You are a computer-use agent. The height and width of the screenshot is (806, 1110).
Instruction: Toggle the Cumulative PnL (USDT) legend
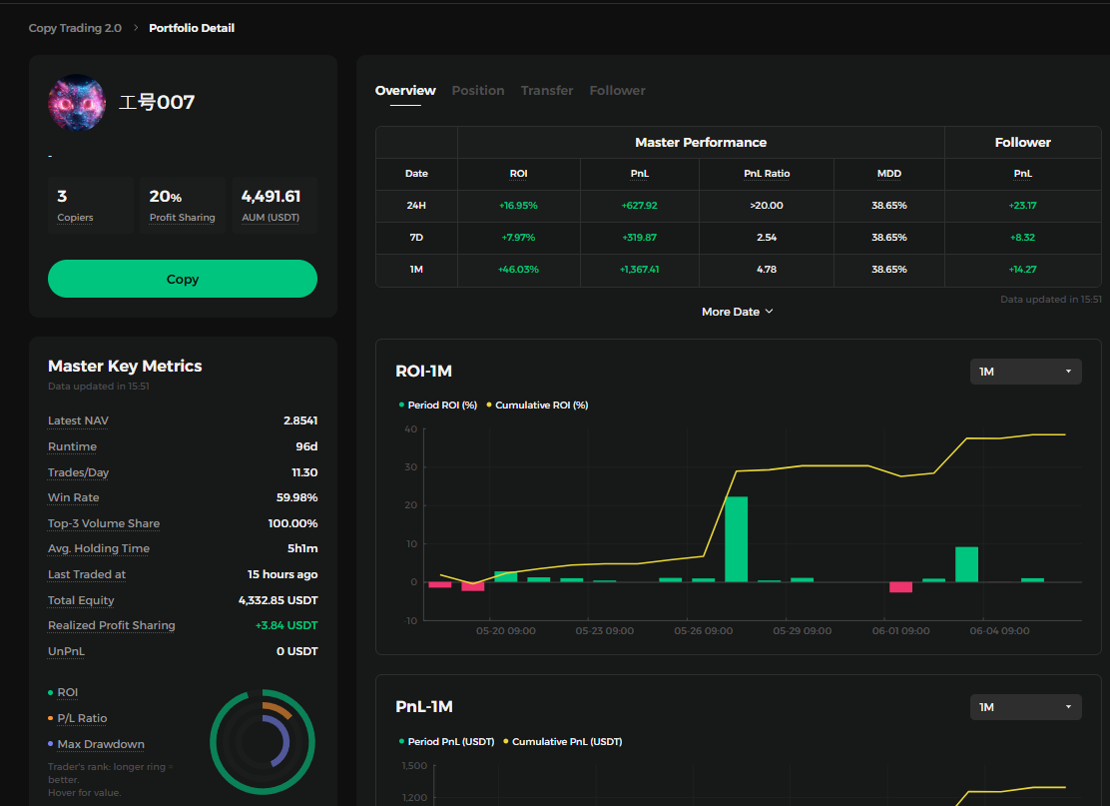(x=563, y=741)
